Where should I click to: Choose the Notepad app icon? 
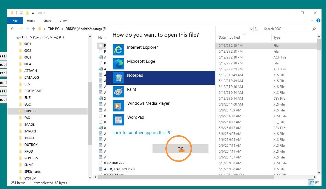coord(118,78)
